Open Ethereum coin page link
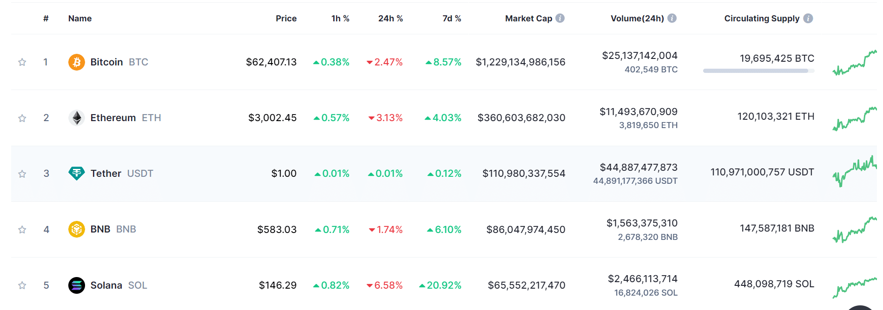 (125, 118)
